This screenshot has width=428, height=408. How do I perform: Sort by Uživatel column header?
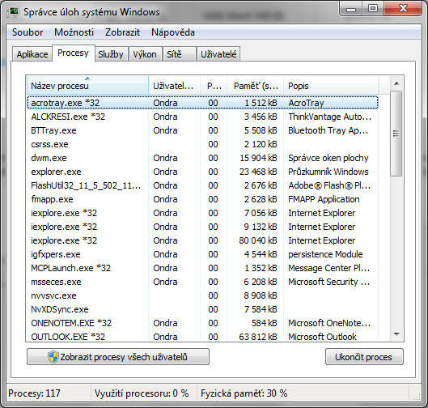175,86
